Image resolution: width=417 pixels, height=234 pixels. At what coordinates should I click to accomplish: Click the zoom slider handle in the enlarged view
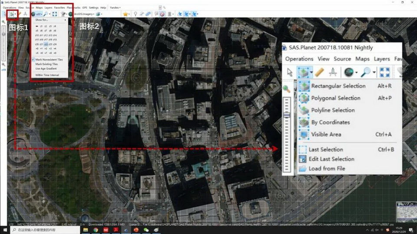coord(287,115)
